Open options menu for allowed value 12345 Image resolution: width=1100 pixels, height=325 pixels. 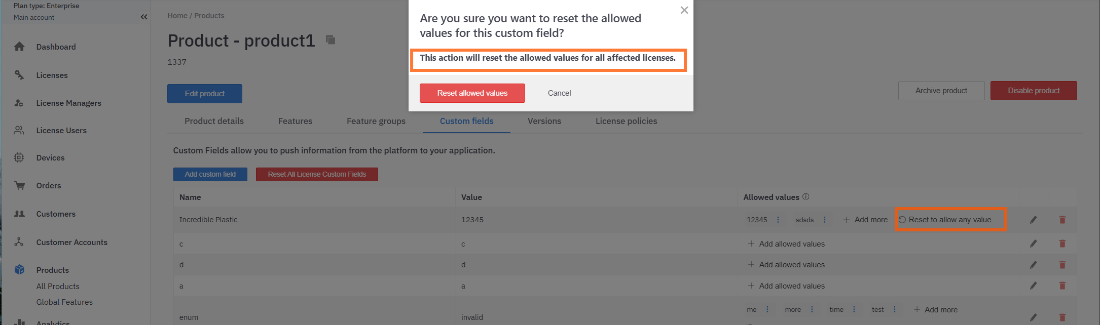coord(778,220)
